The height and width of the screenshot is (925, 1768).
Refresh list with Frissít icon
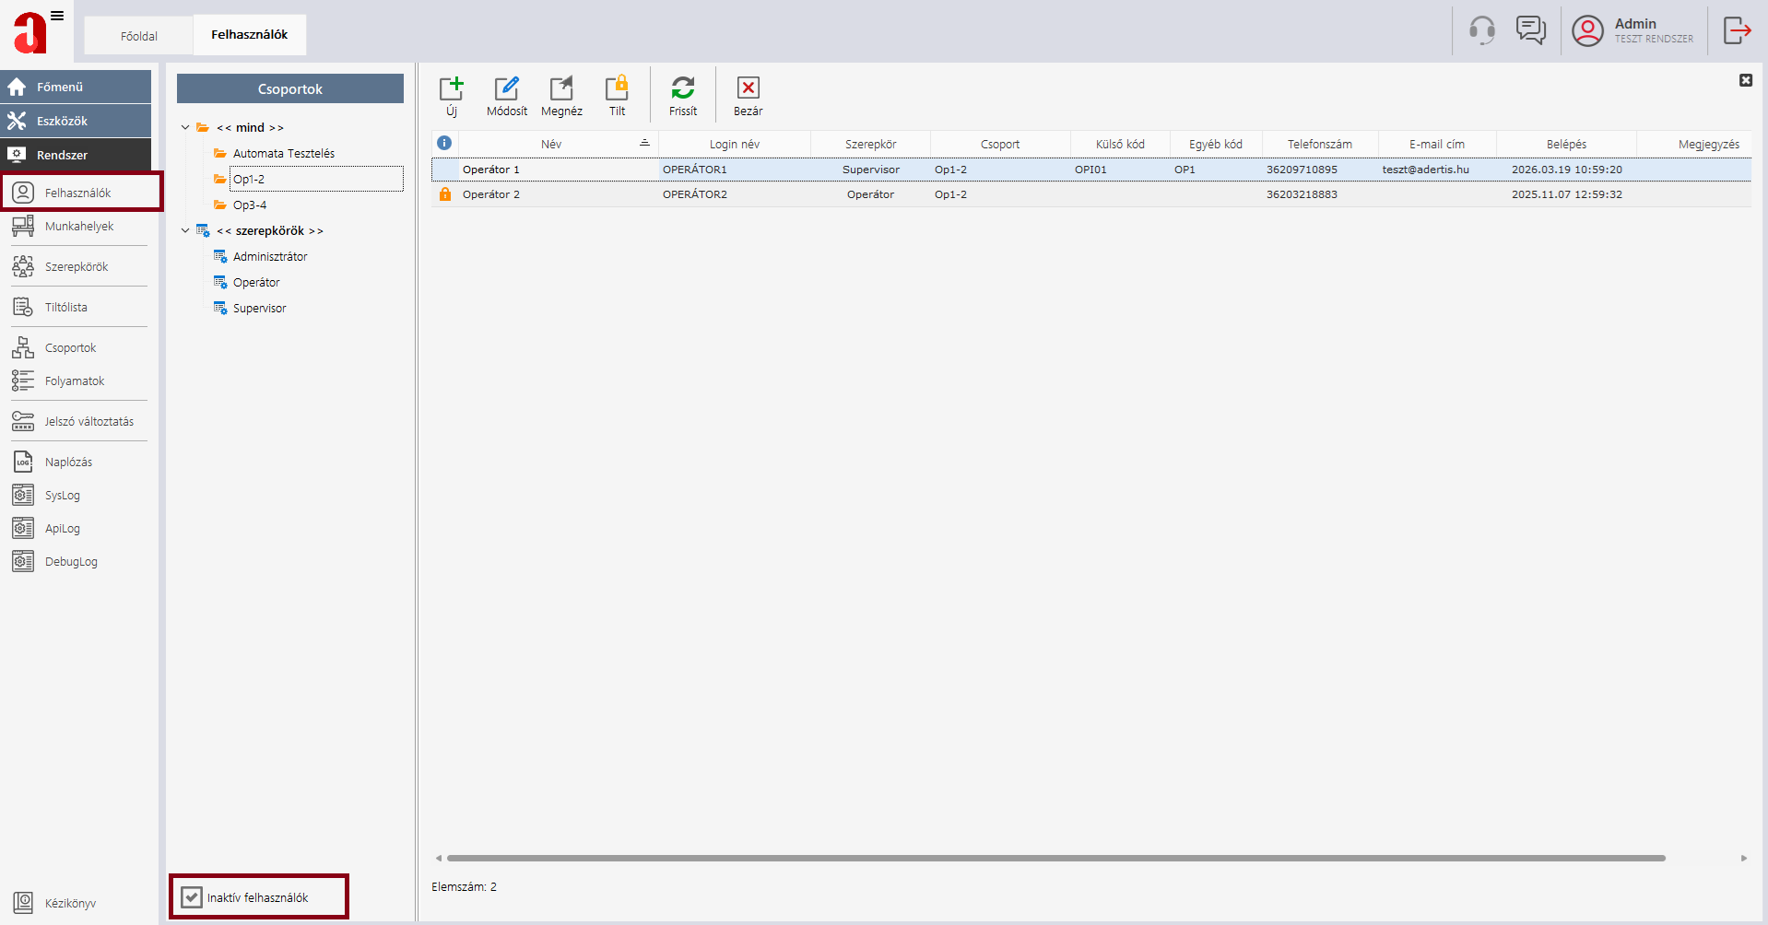(x=683, y=88)
